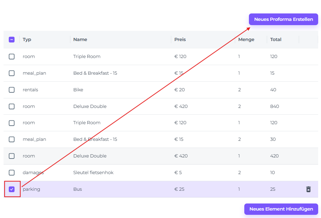Toggle the select-all checkbox in table header
Viewport: 321px width, 218px height.
tap(12, 40)
